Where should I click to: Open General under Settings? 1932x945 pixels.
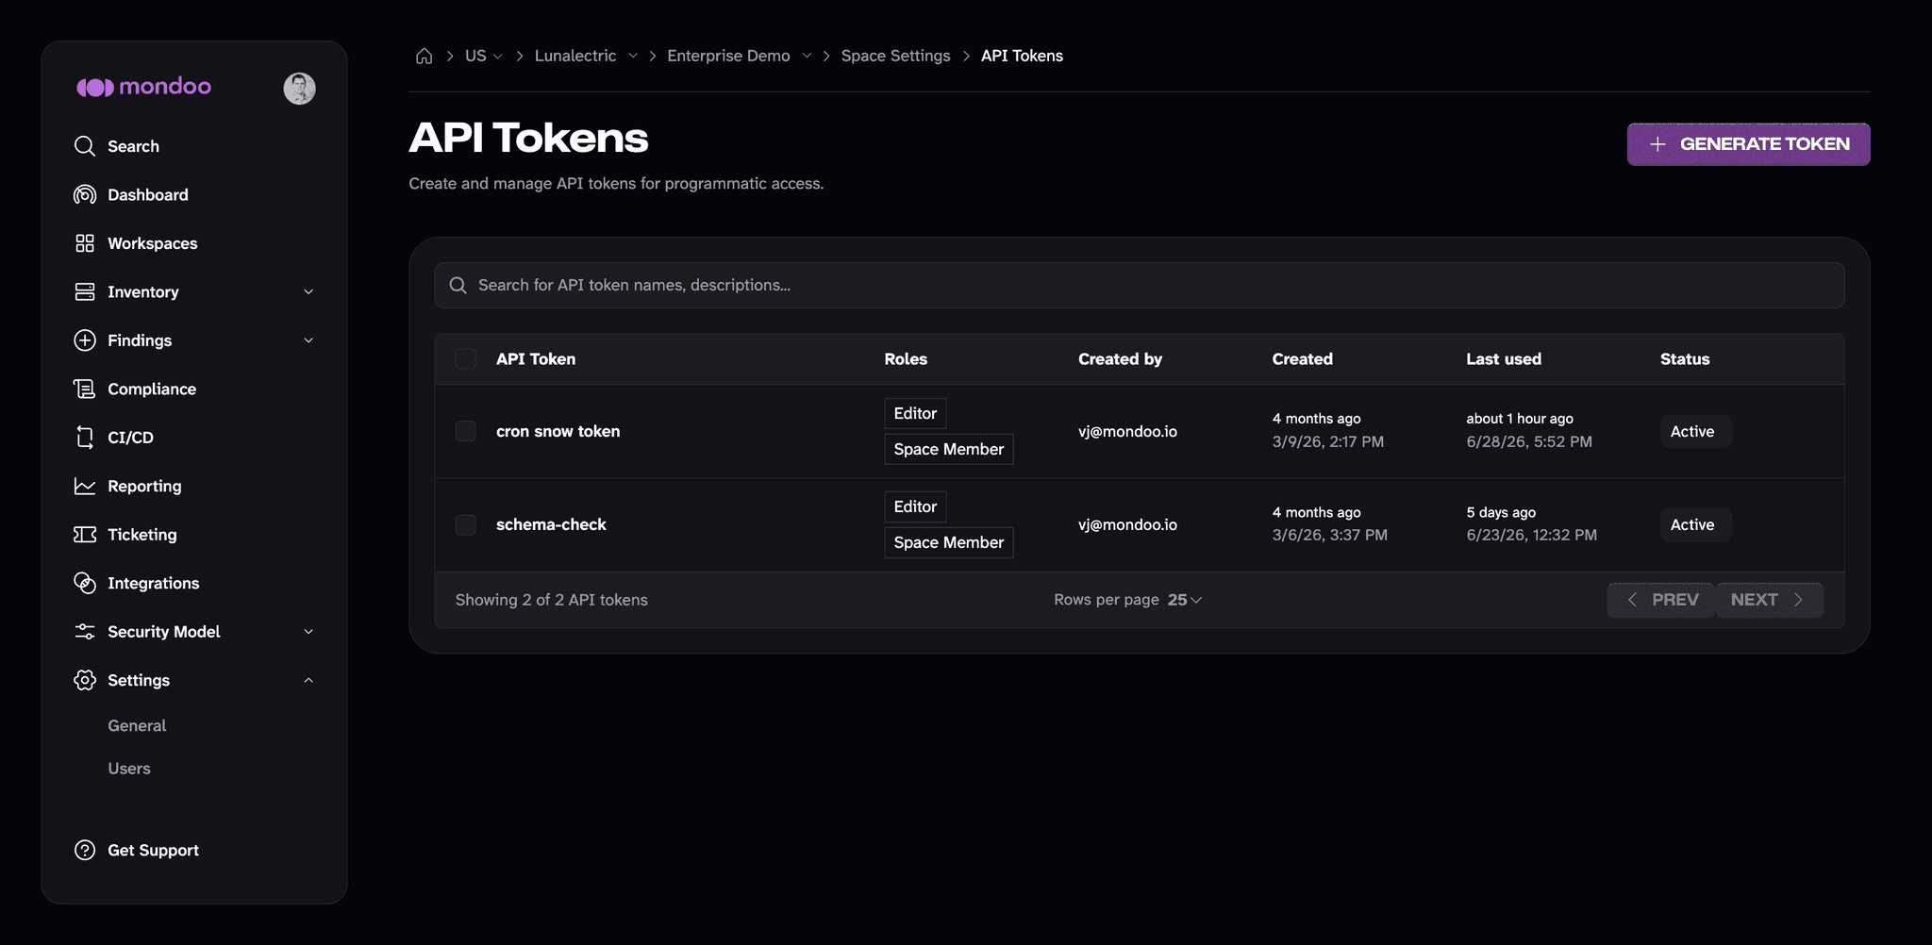[137, 725]
